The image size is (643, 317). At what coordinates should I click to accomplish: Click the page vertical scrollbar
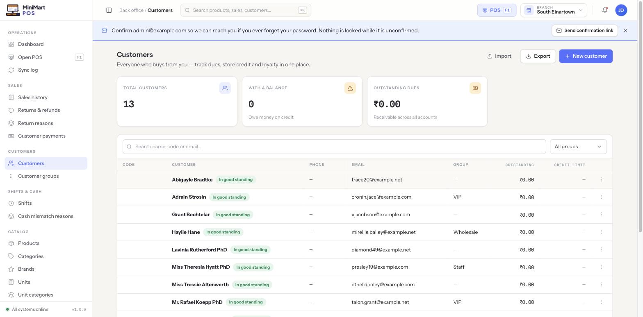[640, 117]
